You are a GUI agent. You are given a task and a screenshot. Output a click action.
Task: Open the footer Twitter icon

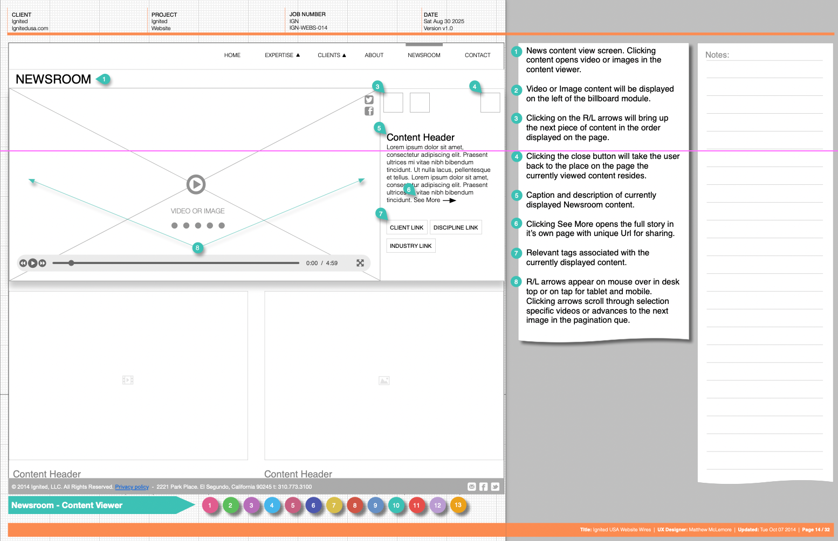pyautogui.click(x=495, y=487)
